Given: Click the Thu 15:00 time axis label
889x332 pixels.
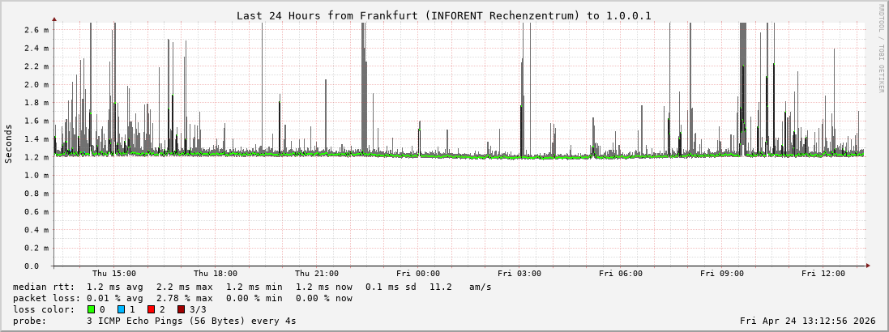Looking at the screenshot, I should click(114, 274).
